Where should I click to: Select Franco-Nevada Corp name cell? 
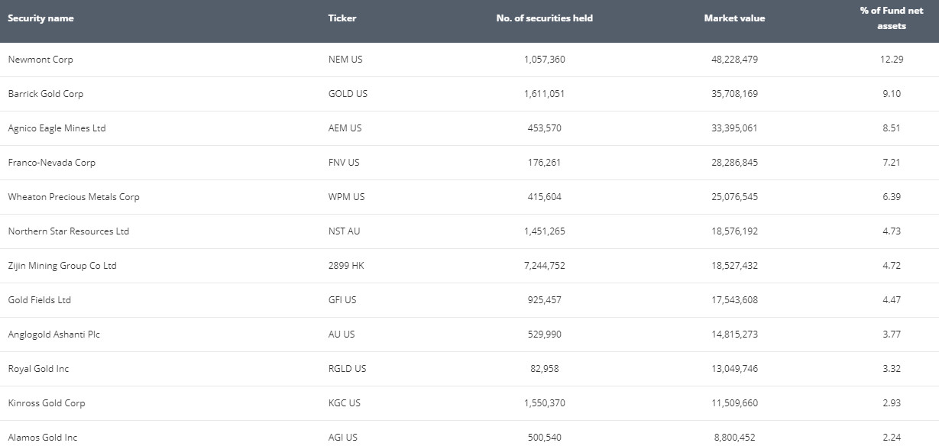coord(52,163)
